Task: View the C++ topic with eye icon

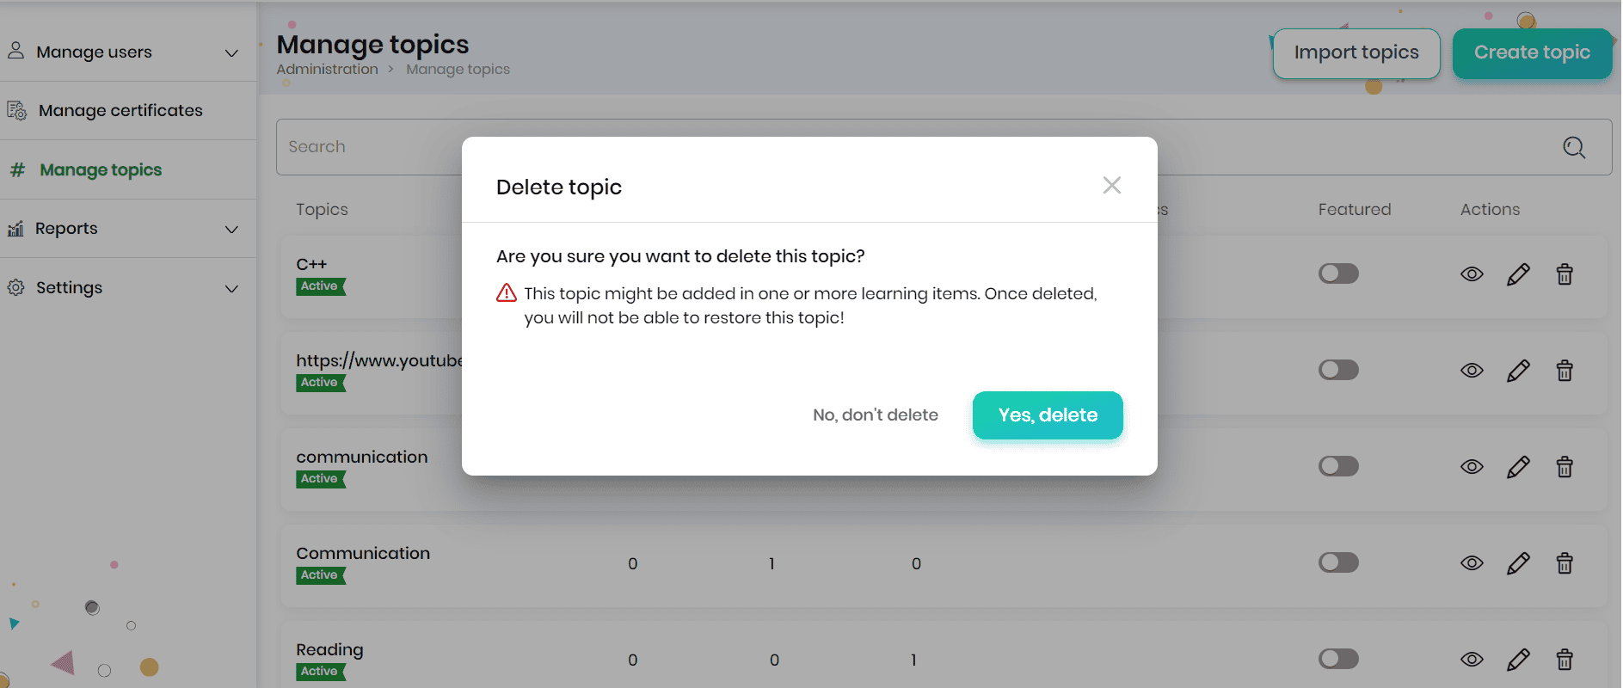Action: pyautogui.click(x=1472, y=274)
